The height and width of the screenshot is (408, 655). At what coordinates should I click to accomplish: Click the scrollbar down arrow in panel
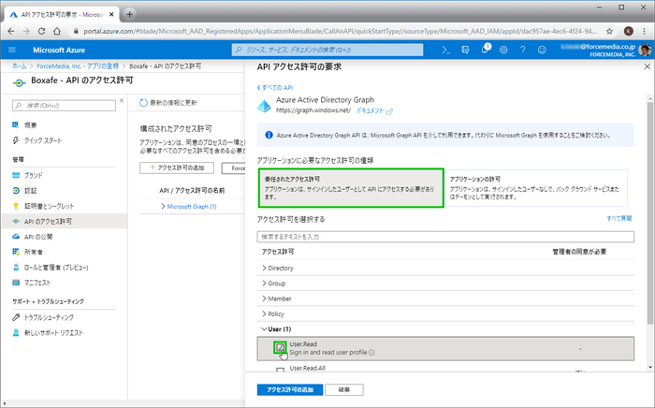(649, 368)
